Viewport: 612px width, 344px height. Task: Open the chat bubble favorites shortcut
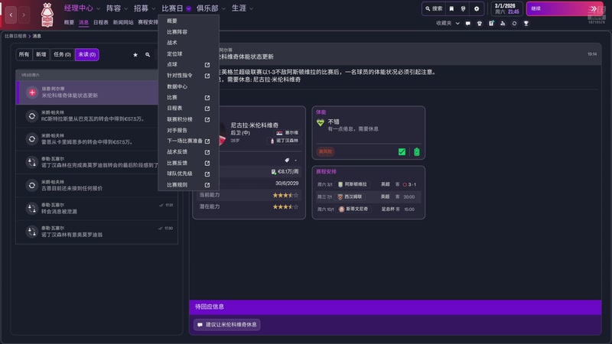(468, 24)
